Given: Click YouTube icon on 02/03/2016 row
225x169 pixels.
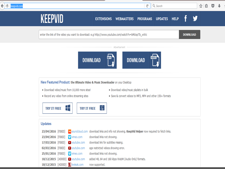Looking at the screenshot, I should pyautogui.click(x=69, y=148).
